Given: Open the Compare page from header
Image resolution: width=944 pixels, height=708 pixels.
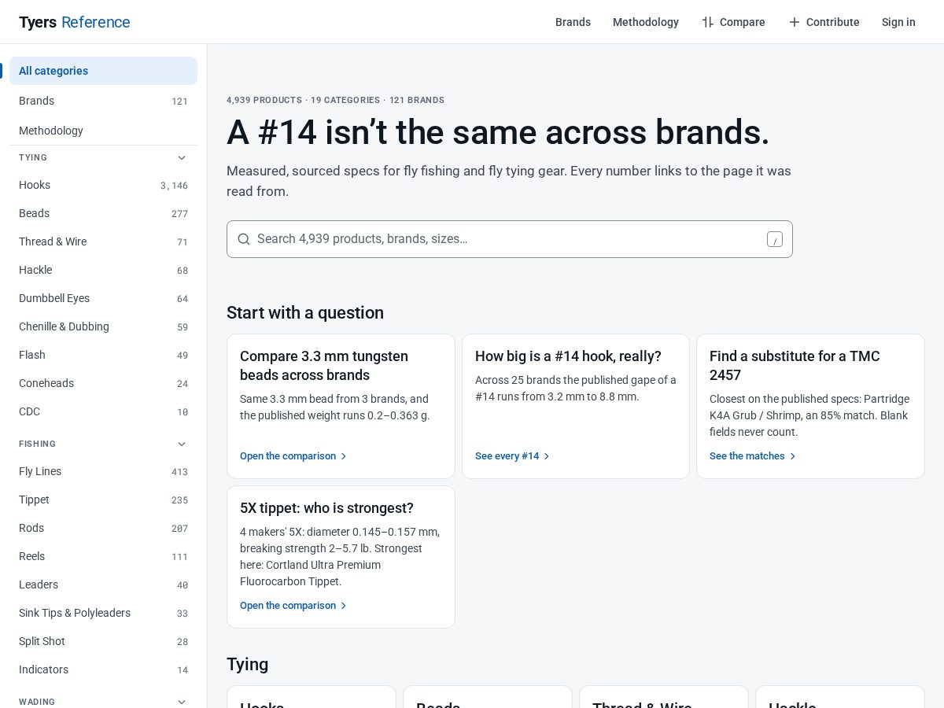Looking at the screenshot, I should coord(733,22).
